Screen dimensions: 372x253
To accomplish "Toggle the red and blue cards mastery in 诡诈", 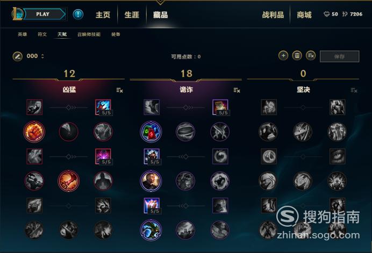I will coord(151,132).
